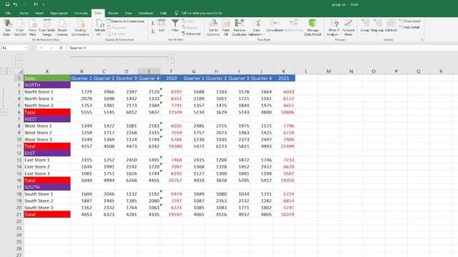Sort A to Z ascending
The height and width of the screenshot is (257, 458).
click(153, 24)
